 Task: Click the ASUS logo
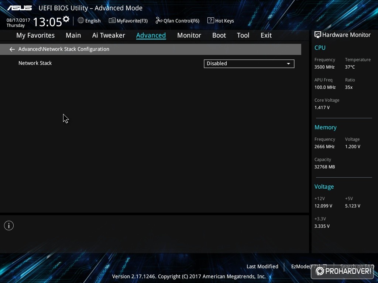point(19,8)
